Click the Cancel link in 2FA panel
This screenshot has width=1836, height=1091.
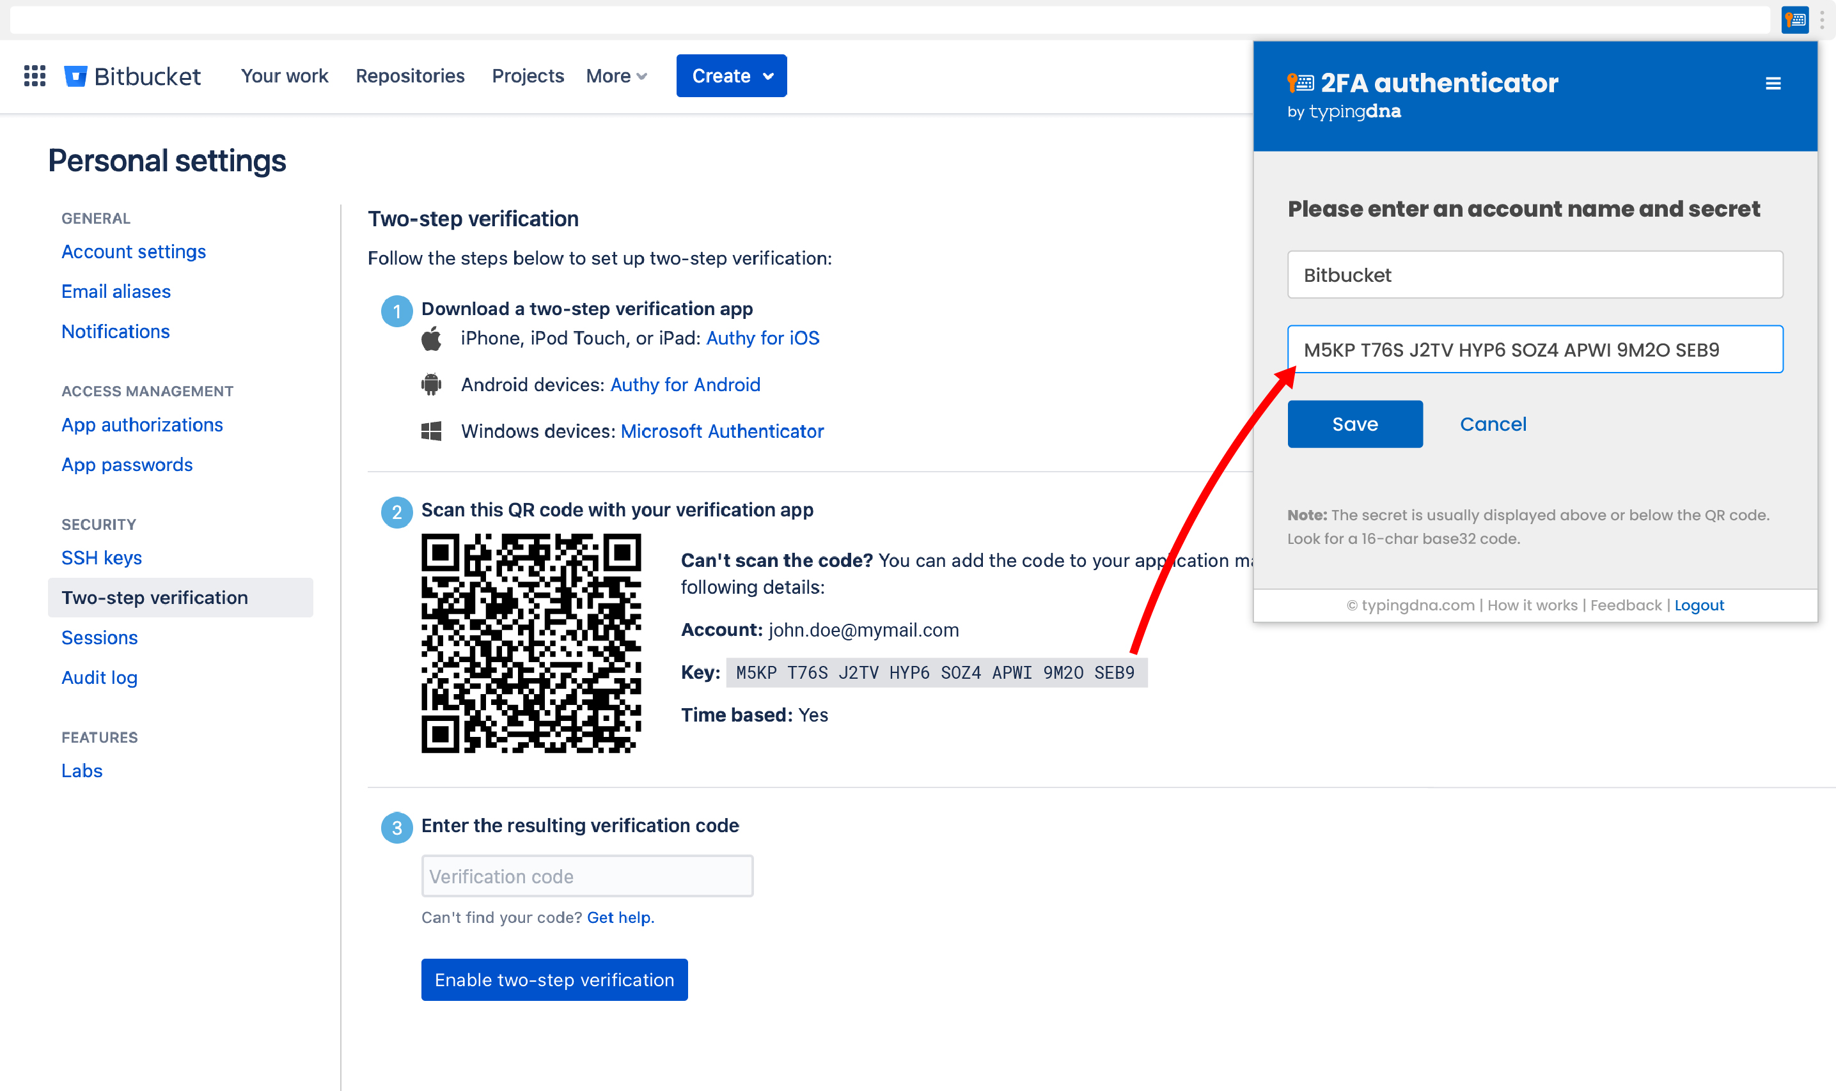coord(1493,423)
